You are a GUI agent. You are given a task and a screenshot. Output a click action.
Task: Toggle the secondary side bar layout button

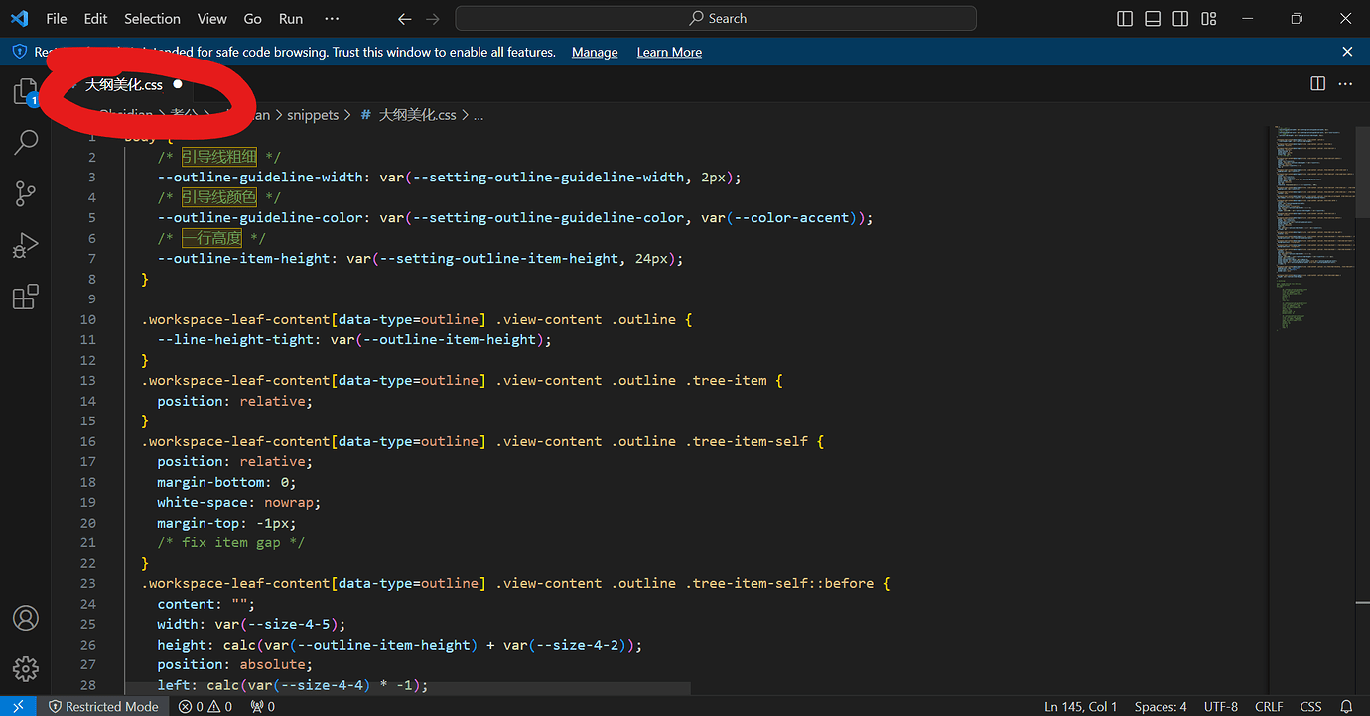click(1180, 19)
